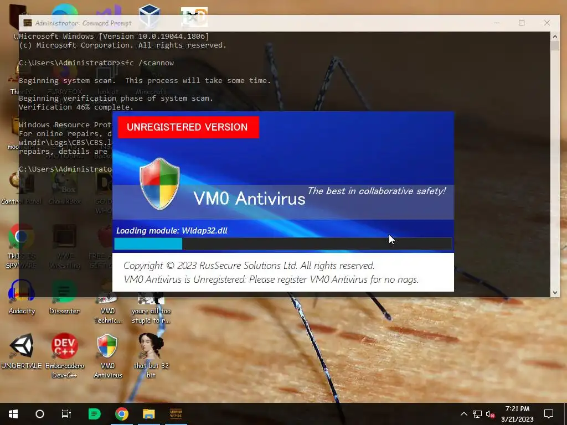Open the 7:21 PM clock and calendar

click(517, 414)
